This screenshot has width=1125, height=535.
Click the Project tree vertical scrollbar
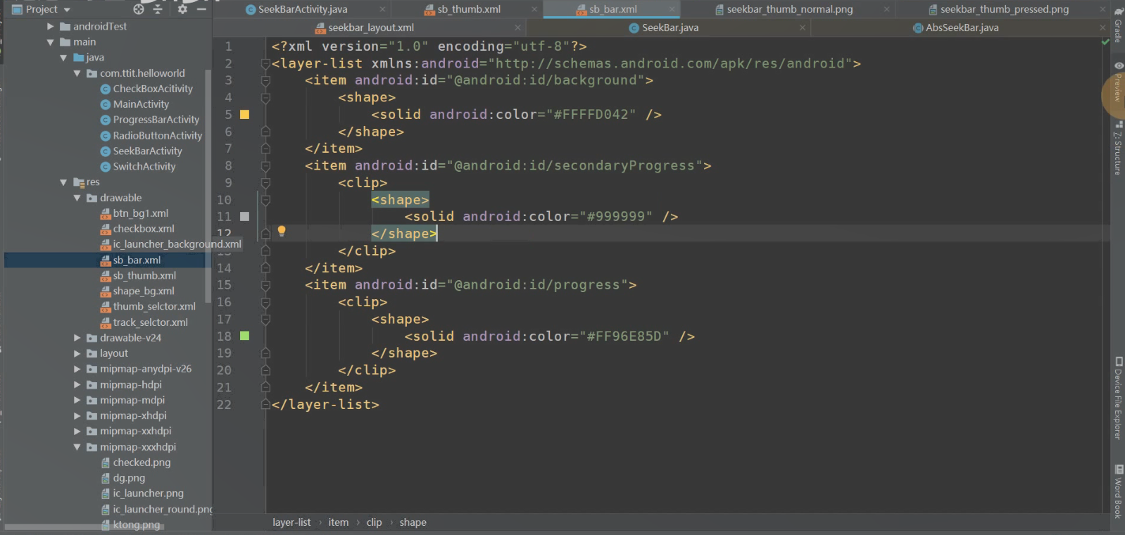tap(208, 187)
